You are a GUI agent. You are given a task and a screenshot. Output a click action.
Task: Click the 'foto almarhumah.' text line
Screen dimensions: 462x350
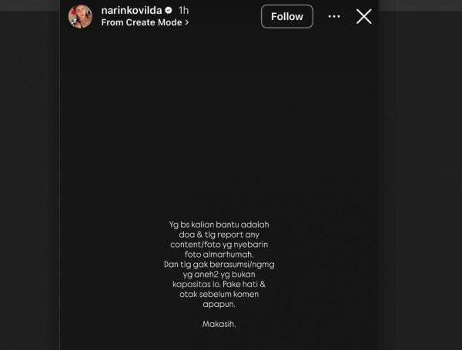[x=219, y=255]
